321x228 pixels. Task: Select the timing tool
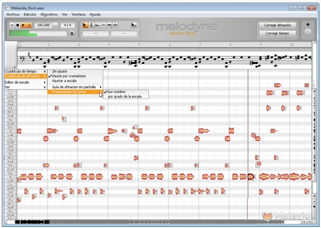click(x=109, y=25)
